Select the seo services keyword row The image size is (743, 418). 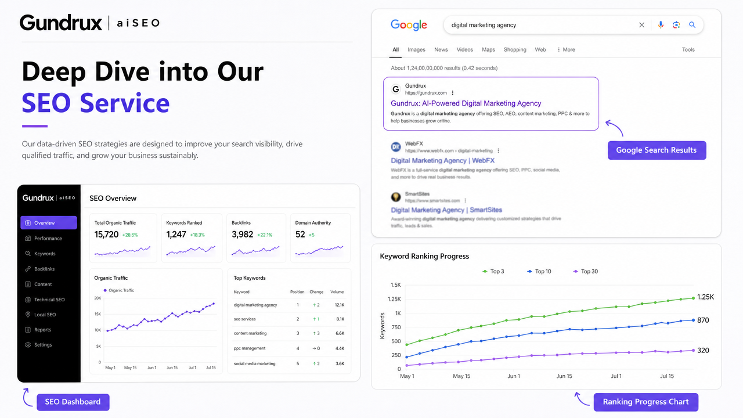pyautogui.click(x=289, y=319)
